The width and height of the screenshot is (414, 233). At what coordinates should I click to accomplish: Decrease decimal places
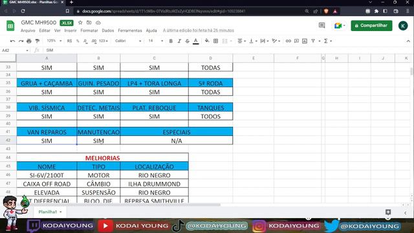click(85, 41)
